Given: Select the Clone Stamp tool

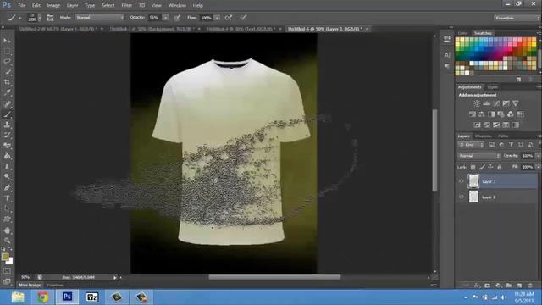Looking at the screenshot, I should click(x=7, y=125).
